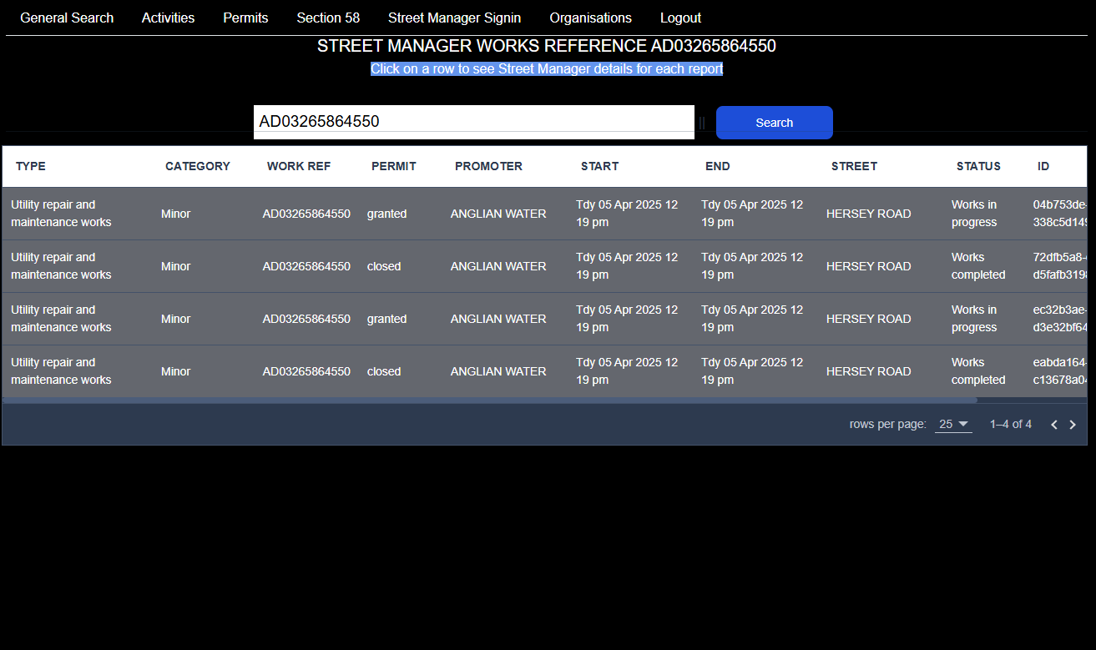Open the Activities menu item
Screen dimensions: 1096x650
(x=168, y=18)
